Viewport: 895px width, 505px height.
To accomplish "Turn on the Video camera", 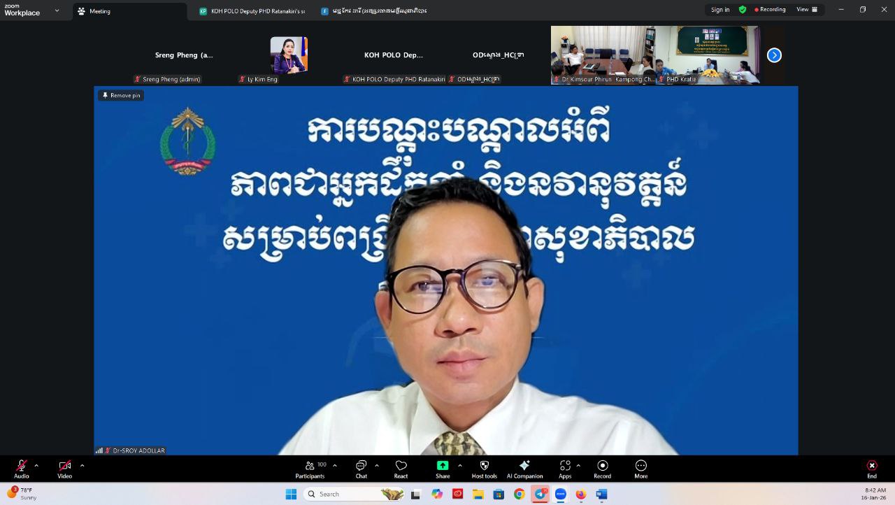I will pyautogui.click(x=64, y=469).
